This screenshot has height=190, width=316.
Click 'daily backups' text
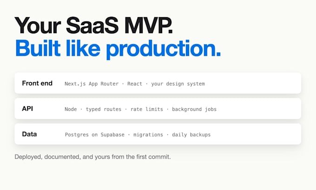point(191,135)
